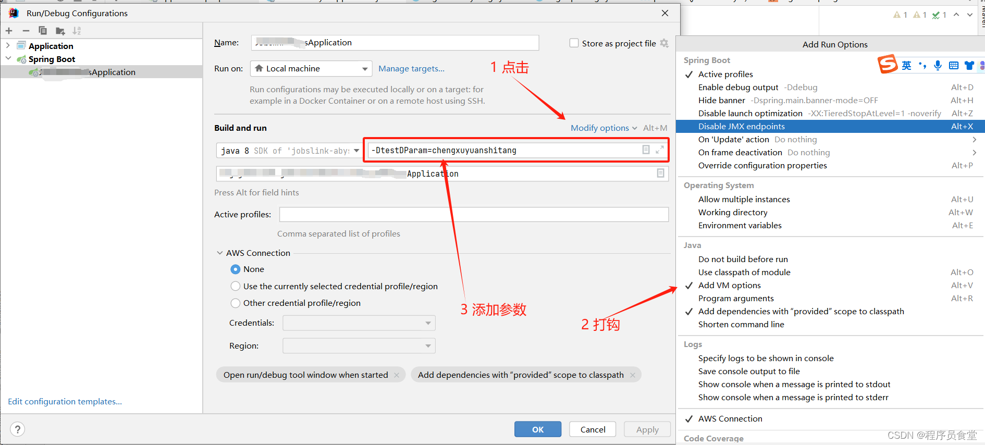Close the Run/Debug Configurations dialog
The width and height of the screenshot is (985, 445).
[x=665, y=13]
